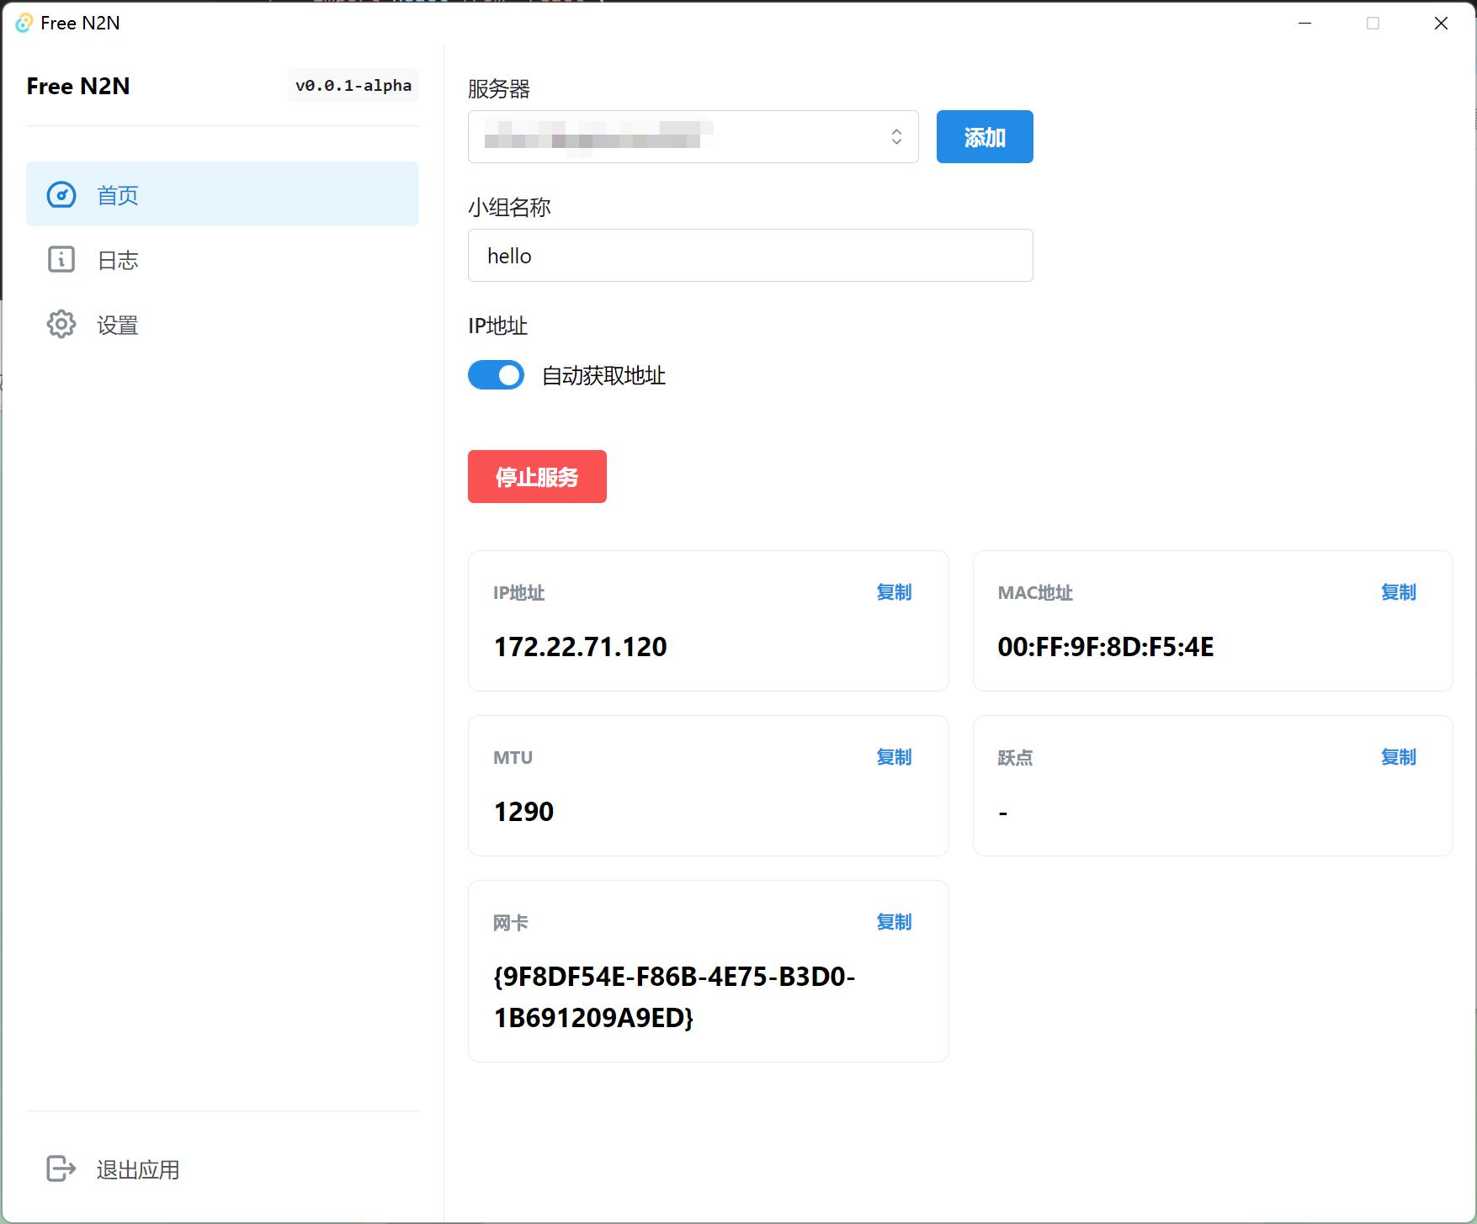Toggle the 自动获取地址 switch off

tap(496, 375)
